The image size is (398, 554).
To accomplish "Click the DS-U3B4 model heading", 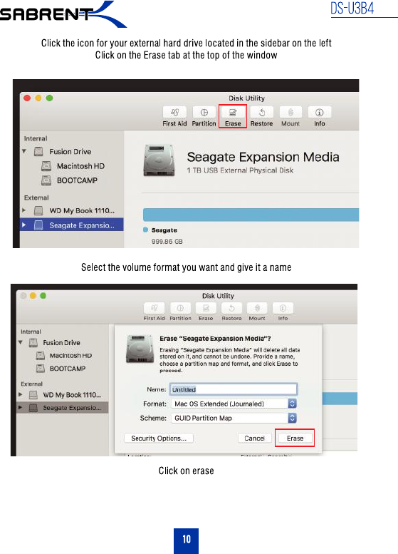I will 352,8.
